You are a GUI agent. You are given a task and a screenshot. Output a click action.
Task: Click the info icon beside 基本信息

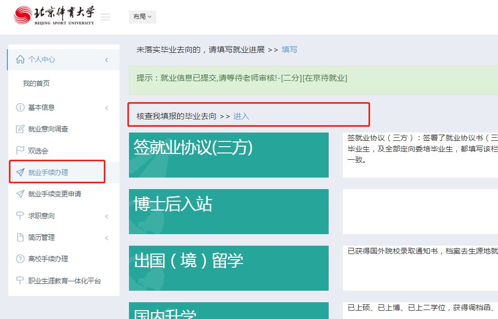coord(20,107)
